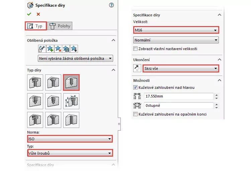Add favorite with star-plus icon

point(50,49)
